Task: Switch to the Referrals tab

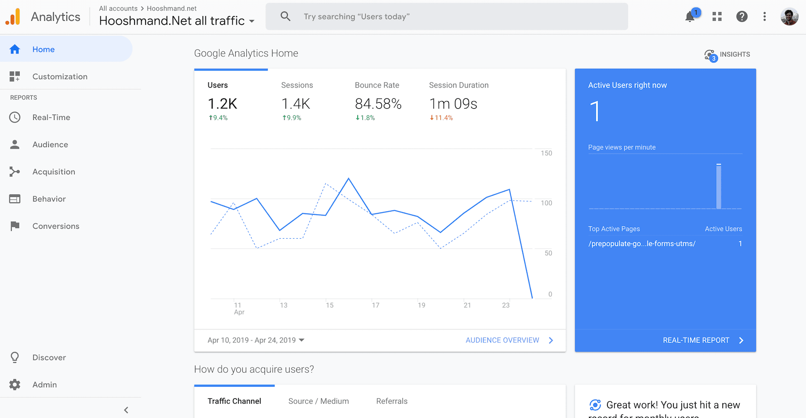Action: click(392, 401)
